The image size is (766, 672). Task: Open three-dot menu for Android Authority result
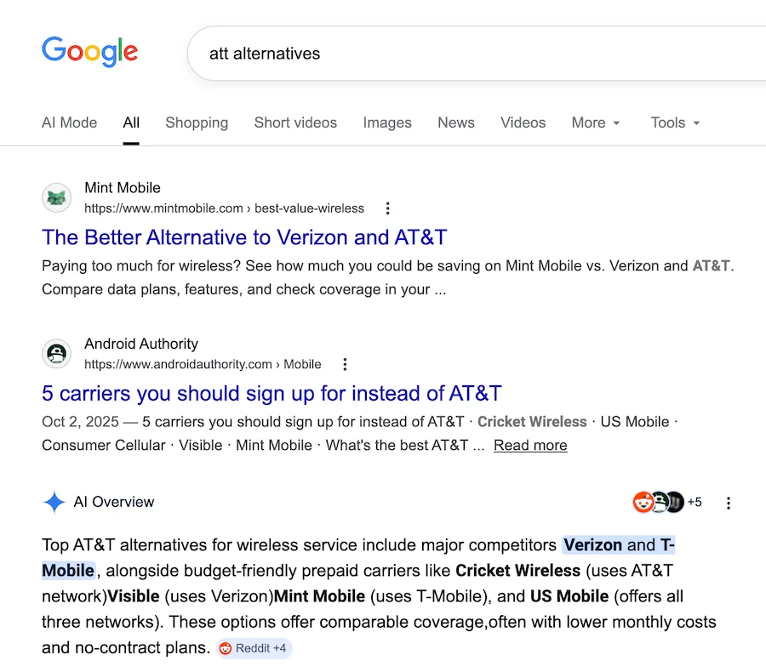click(x=345, y=364)
